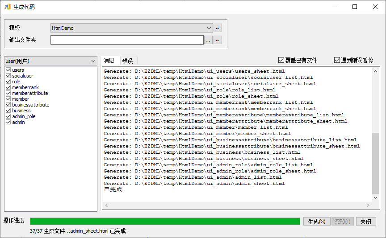This screenshot has width=386, height=238.
Task: Close the 生成代码 window
Action: [x=375, y=7]
